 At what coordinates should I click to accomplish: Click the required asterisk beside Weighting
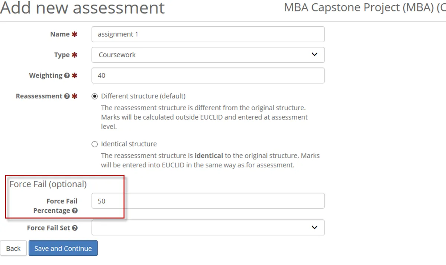pos(74,76)
